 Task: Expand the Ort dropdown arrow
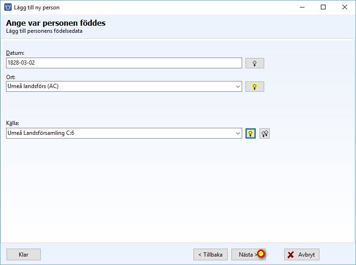[237, 87]
